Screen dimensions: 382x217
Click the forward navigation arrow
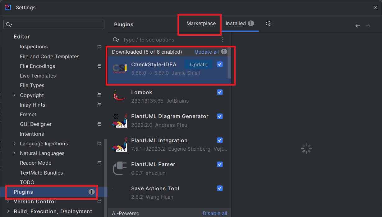(368, 26)
